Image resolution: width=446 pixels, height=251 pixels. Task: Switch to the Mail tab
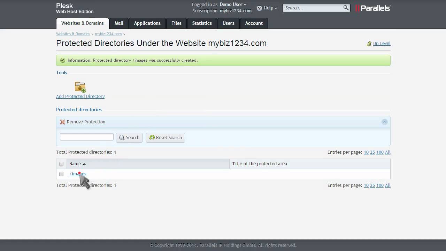coord(119,23)
